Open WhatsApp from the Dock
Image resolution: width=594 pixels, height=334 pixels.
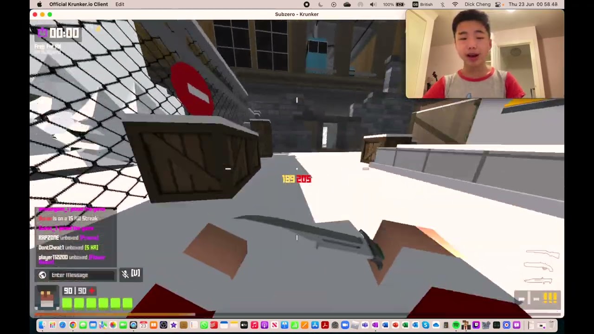click(204, 325)
